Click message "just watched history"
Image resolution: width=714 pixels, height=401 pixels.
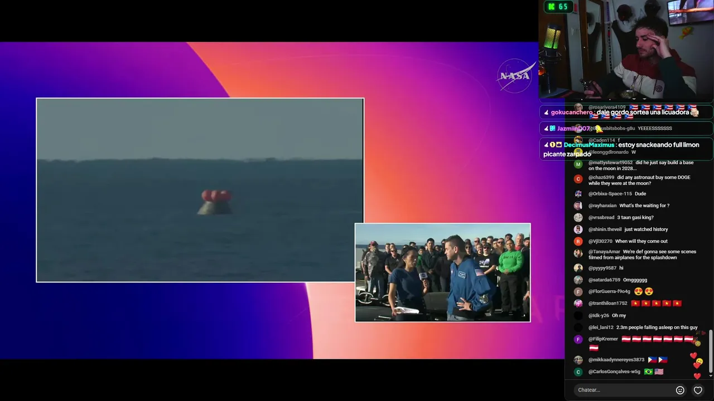coord(646,229)
